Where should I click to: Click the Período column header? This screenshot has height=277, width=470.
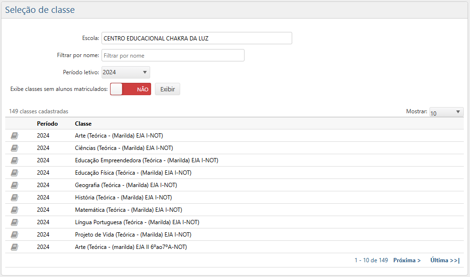(x=47, y=124)
